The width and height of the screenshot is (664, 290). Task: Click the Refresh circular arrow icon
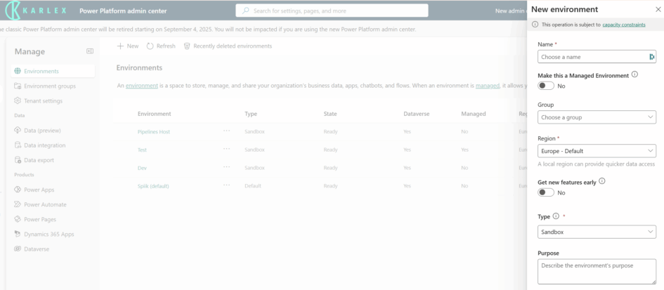(150, 46)
